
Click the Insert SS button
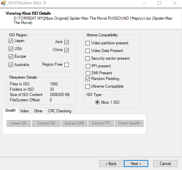(x=19, y=123)
